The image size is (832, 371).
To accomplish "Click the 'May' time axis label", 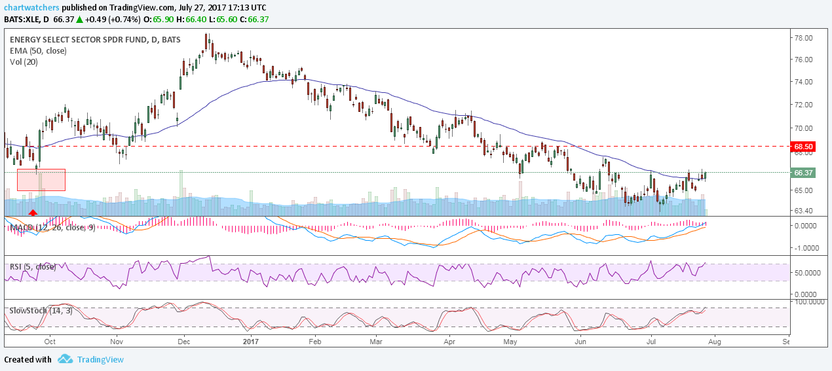I will [512, 342].
